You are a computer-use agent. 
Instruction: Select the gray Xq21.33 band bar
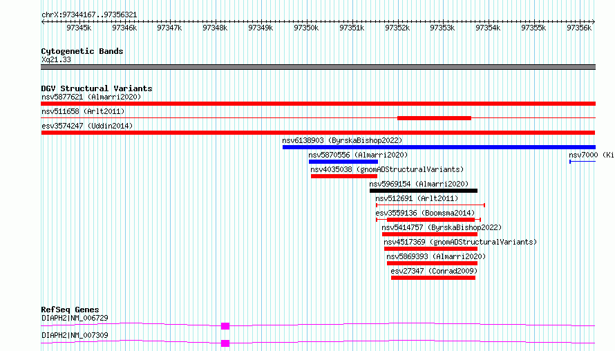318,67
